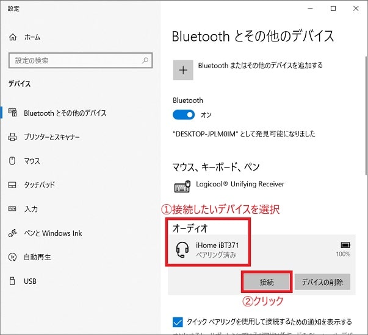Open 自動再生 settings page
368x335 pixels.
coord(37,257)
